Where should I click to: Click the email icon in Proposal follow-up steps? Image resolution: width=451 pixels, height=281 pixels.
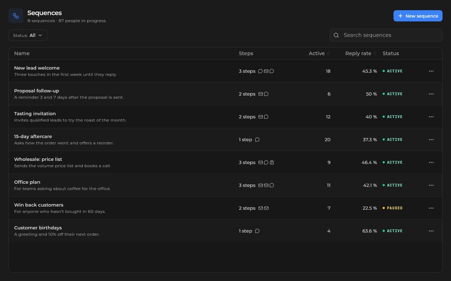261,94
